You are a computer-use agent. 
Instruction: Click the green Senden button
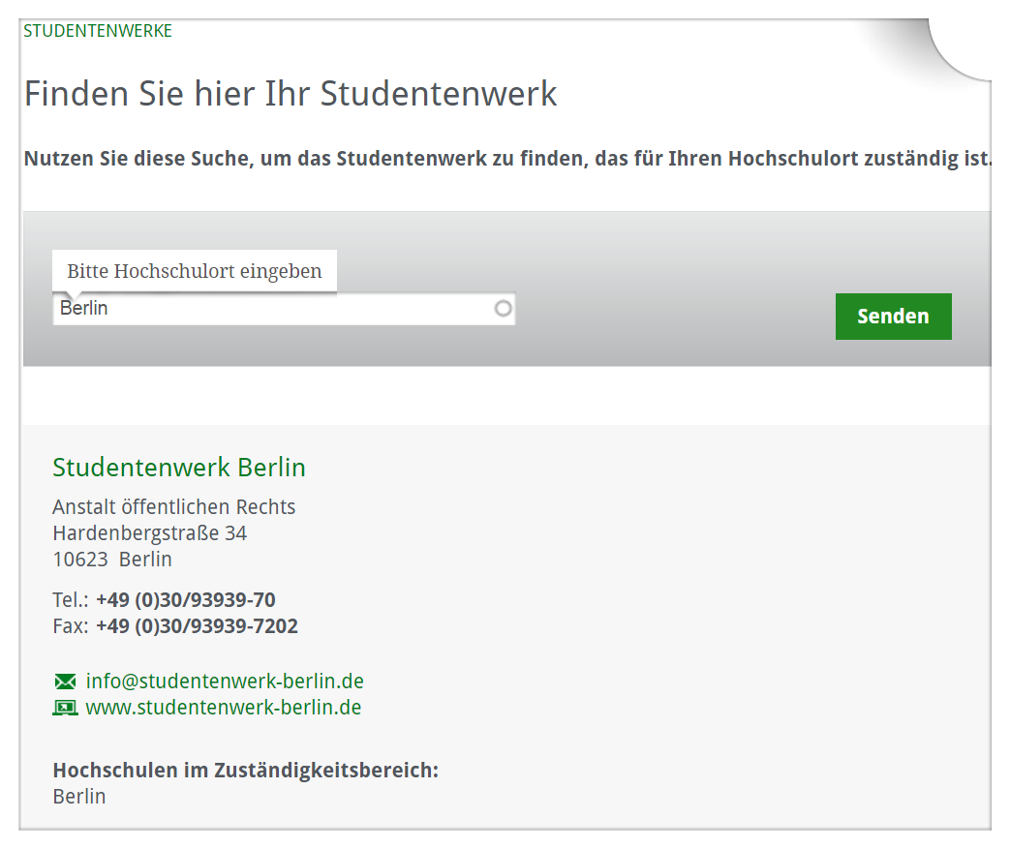[x=893, y=317]
